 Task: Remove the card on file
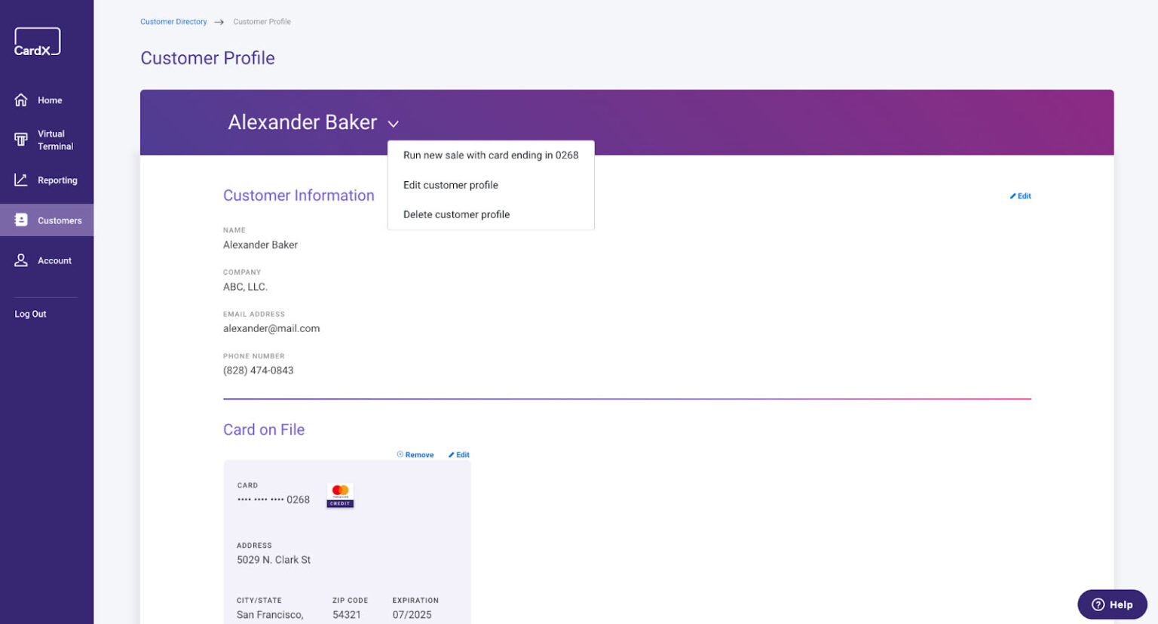pos(414,454)
